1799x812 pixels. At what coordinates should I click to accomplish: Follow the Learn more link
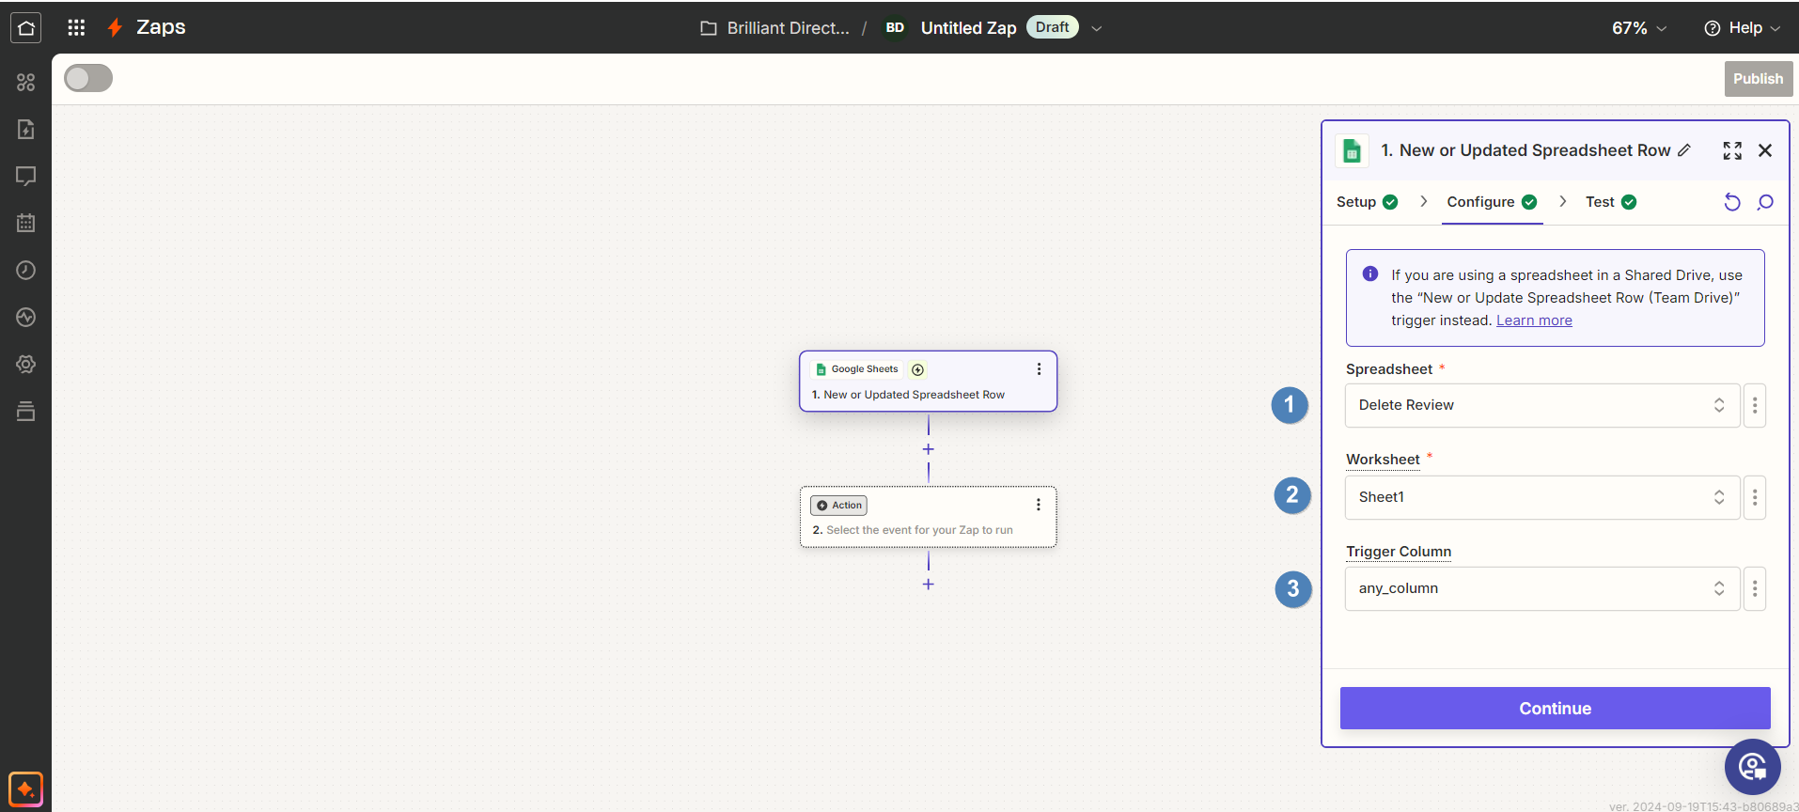point(1534,320)
